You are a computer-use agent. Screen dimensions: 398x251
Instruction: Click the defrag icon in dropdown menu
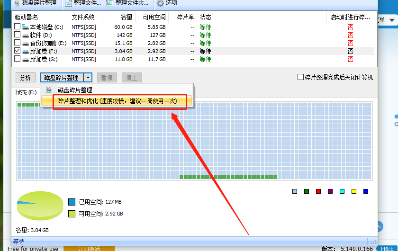pyautogui.click(x=49, y=90)
